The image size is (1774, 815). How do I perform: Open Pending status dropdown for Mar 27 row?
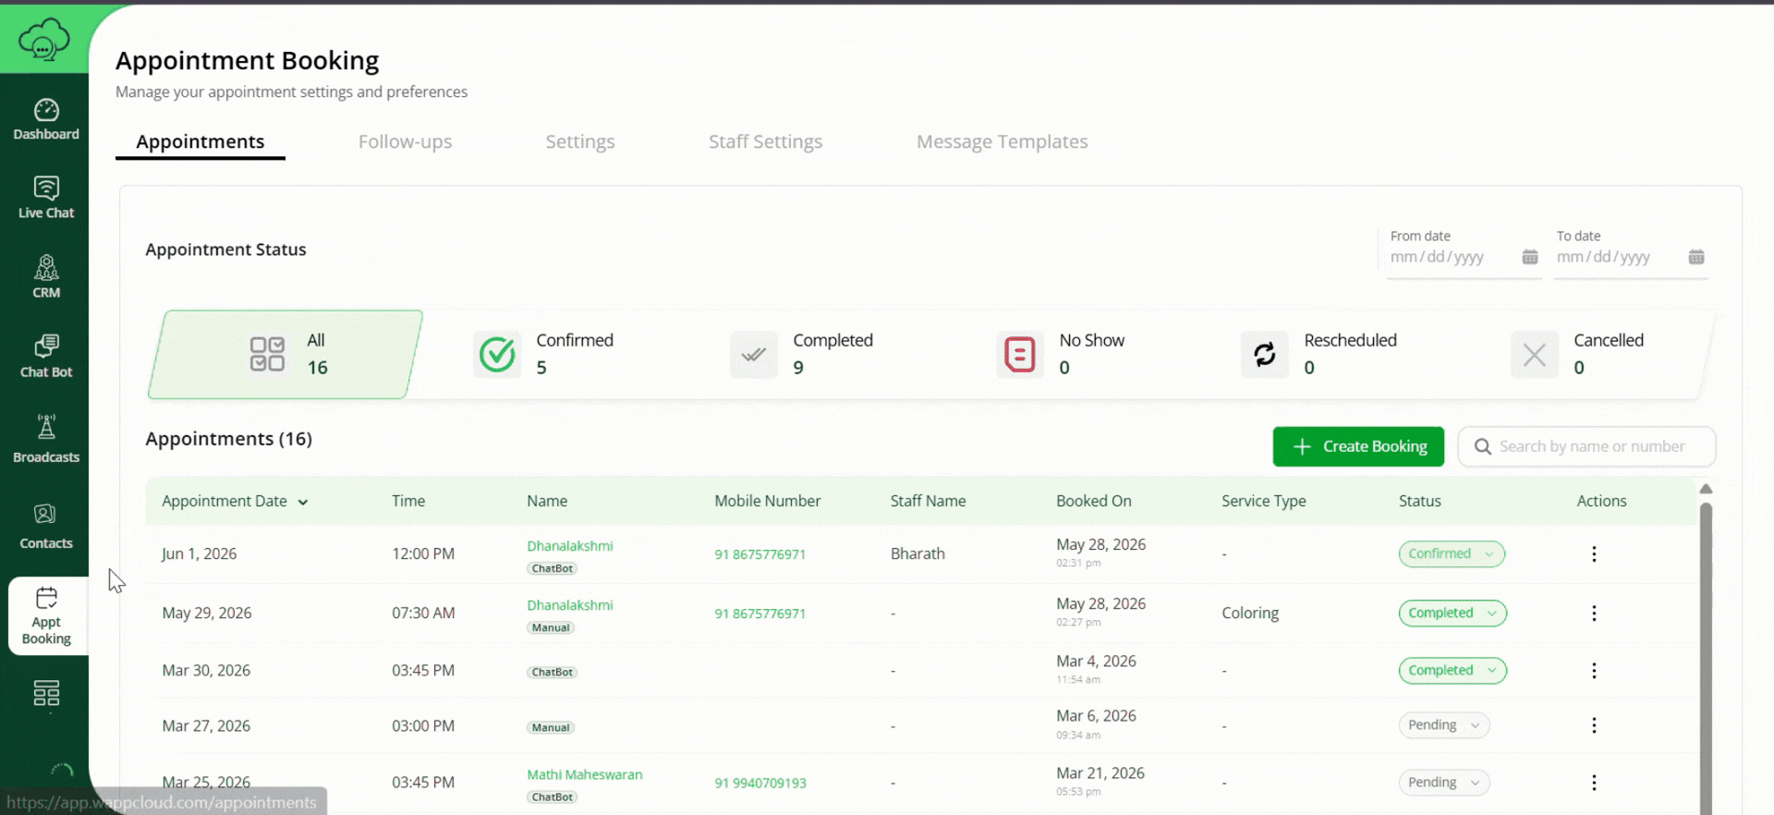coord(1444,725)
